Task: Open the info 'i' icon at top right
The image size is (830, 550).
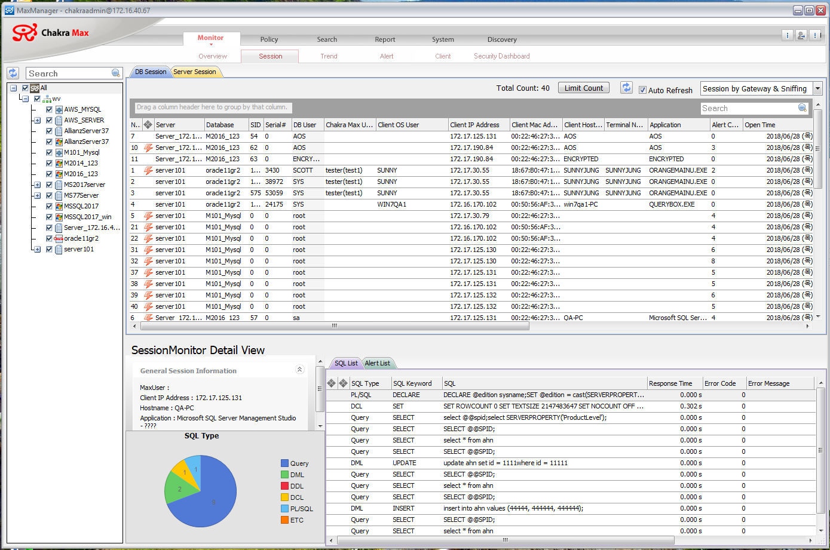Action: 788,35
